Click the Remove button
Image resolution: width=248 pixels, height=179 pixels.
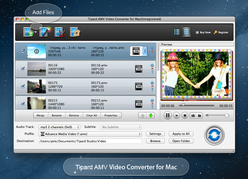click(74, 115)
